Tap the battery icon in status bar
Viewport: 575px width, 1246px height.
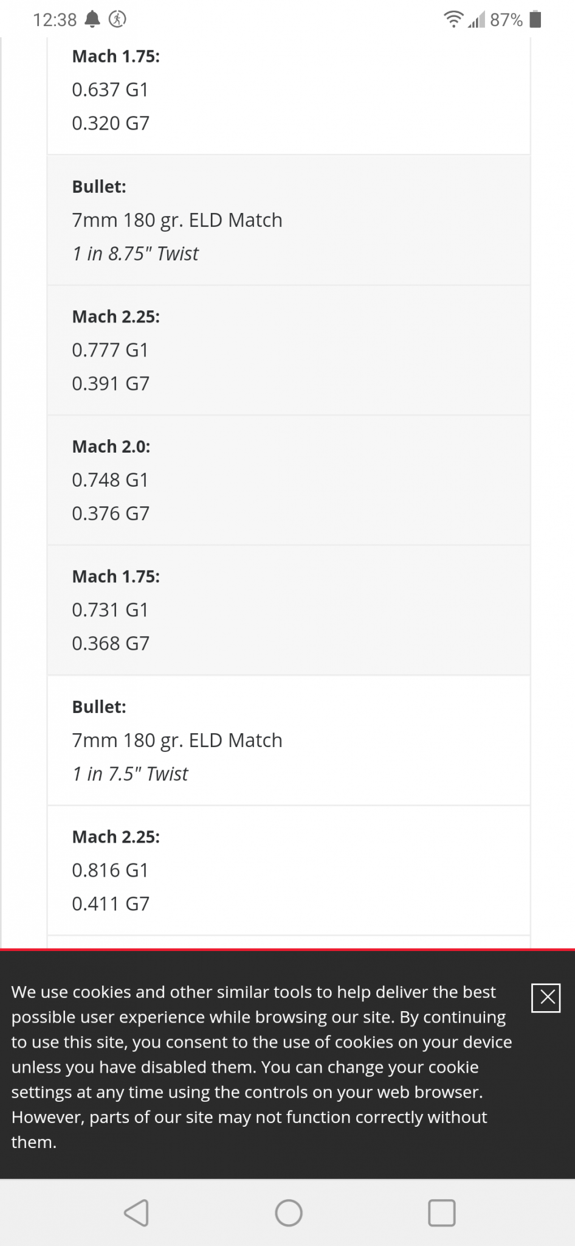535,19
